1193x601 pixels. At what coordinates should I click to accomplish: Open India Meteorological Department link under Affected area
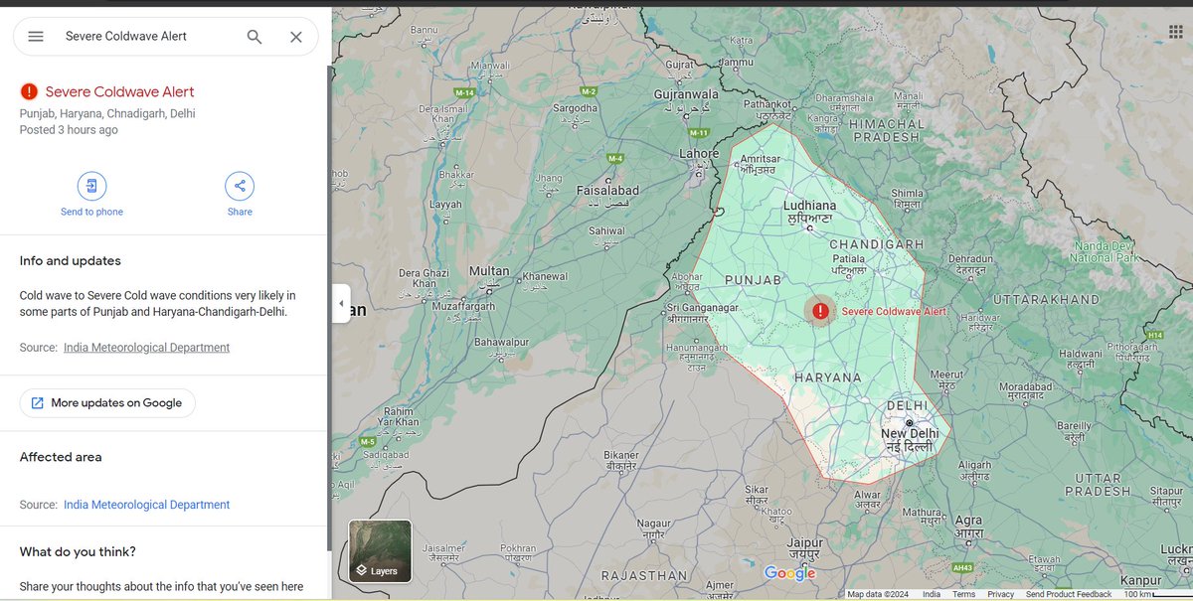(x=146, y=505)
